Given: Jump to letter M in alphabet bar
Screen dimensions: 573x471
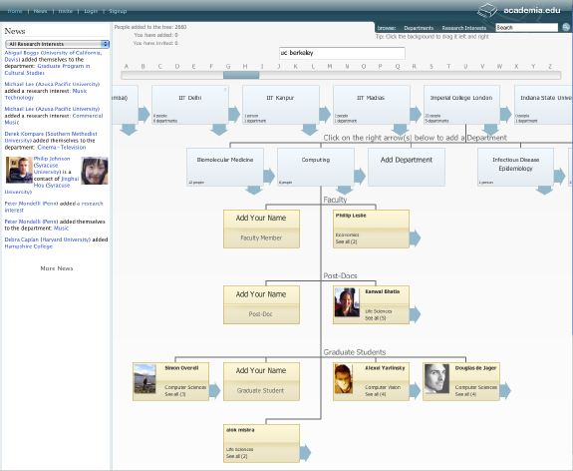Looking at the screenshot, I should [330, 66].
